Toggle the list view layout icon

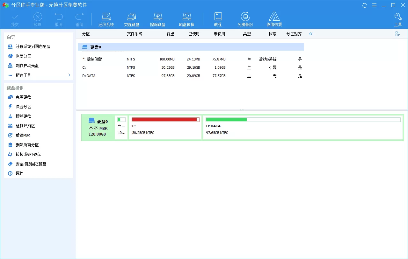click(397, 34)
